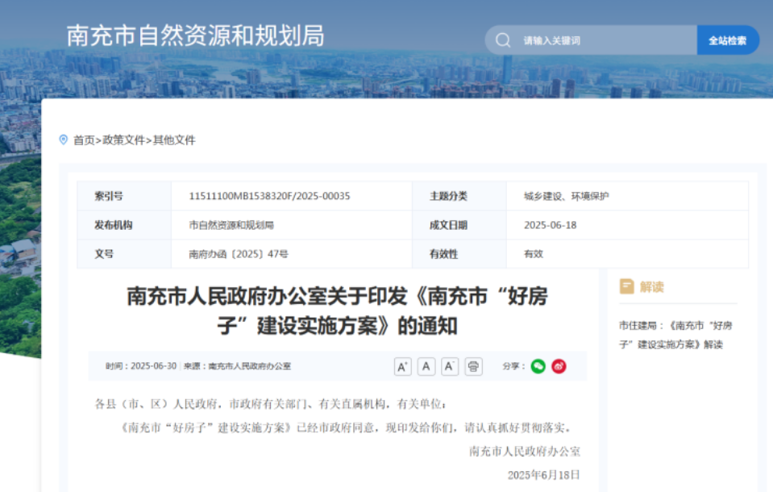
Task: Go to 首页 in breadcrumb
Action: coord(84,140)
